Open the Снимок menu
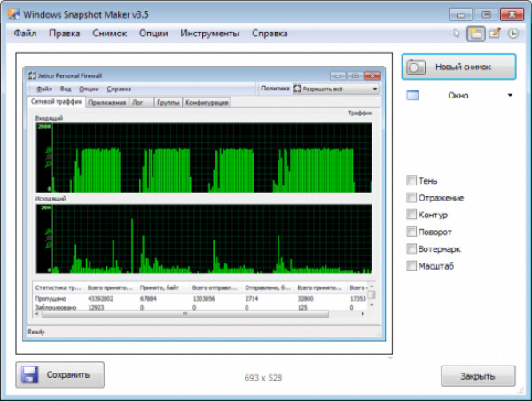 [110, 34]
